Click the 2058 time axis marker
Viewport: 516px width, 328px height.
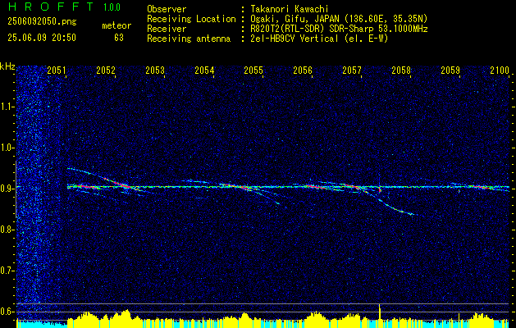coord(401,70)
